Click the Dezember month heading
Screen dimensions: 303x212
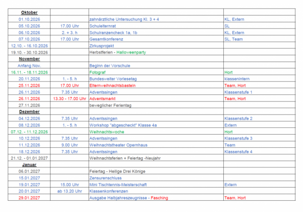coord(29,112)
